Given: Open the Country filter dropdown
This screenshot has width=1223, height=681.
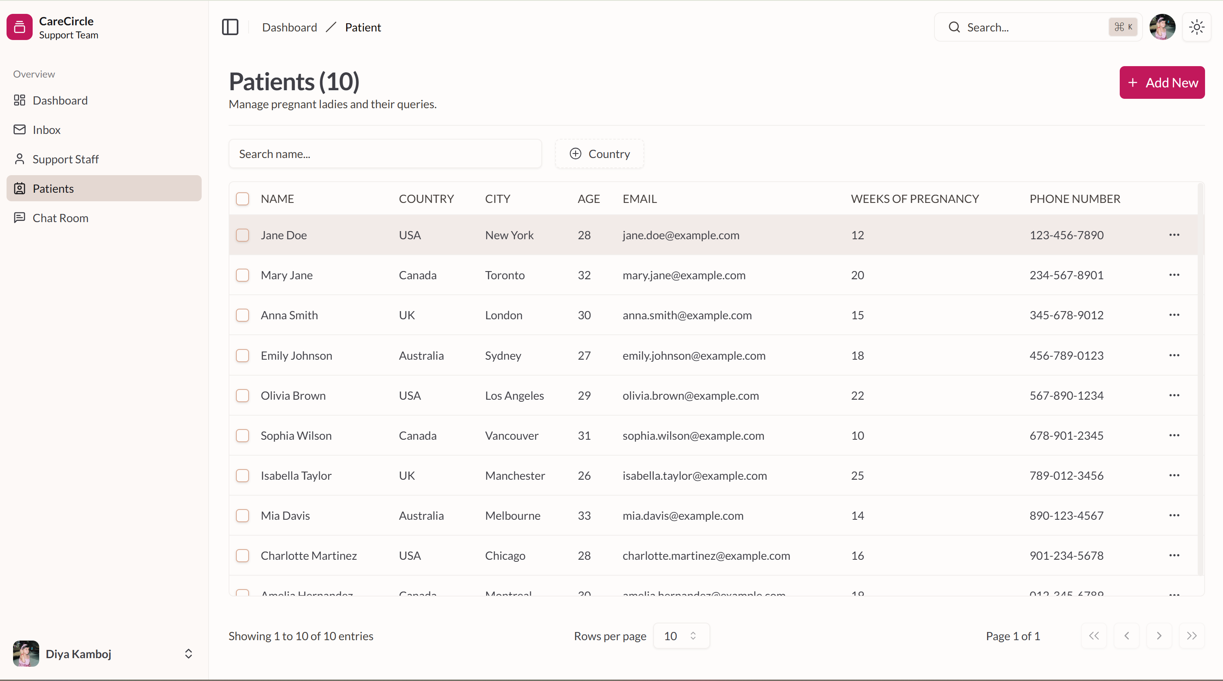Looking at the screenshot, I should tap(600, 154).
